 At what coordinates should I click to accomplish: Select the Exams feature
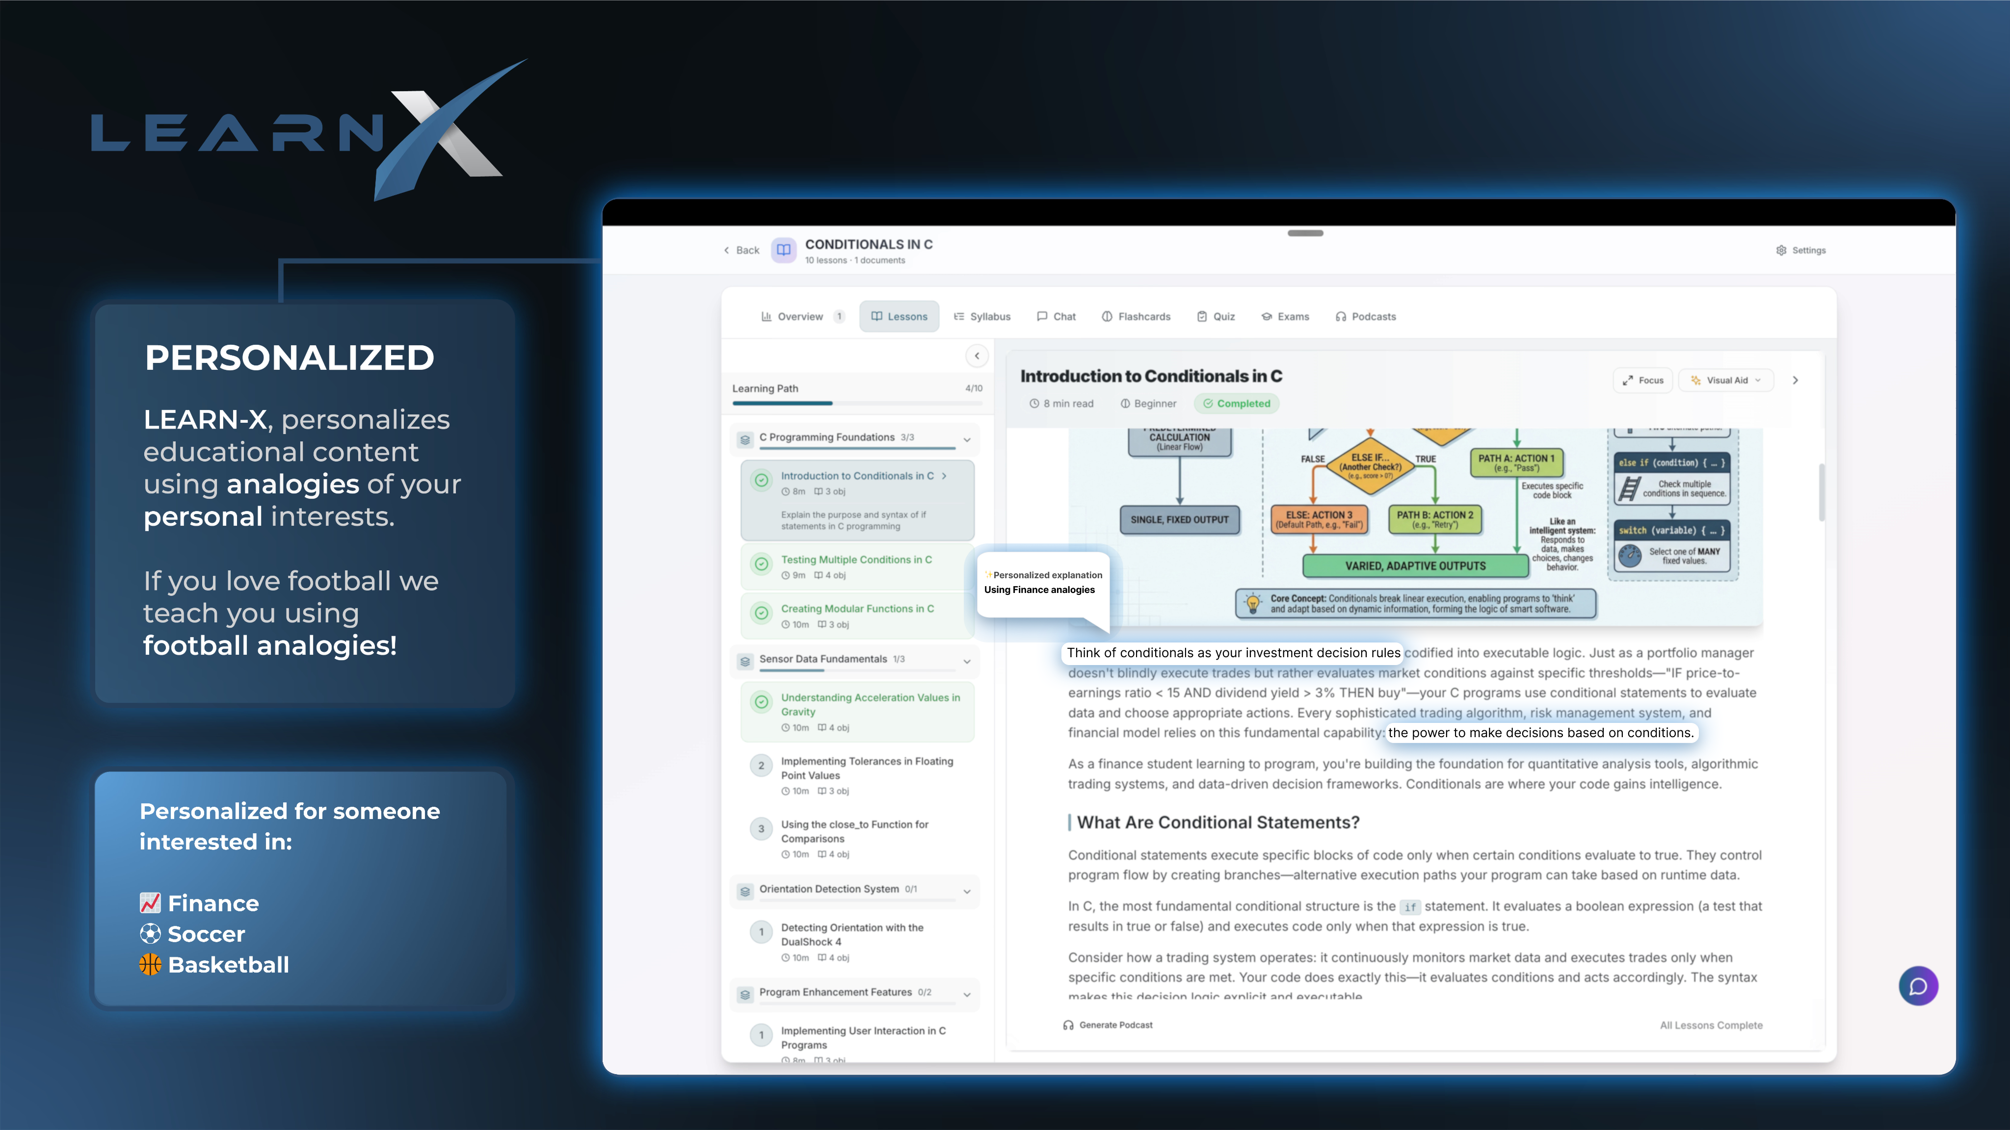(x=1284, y=317)
